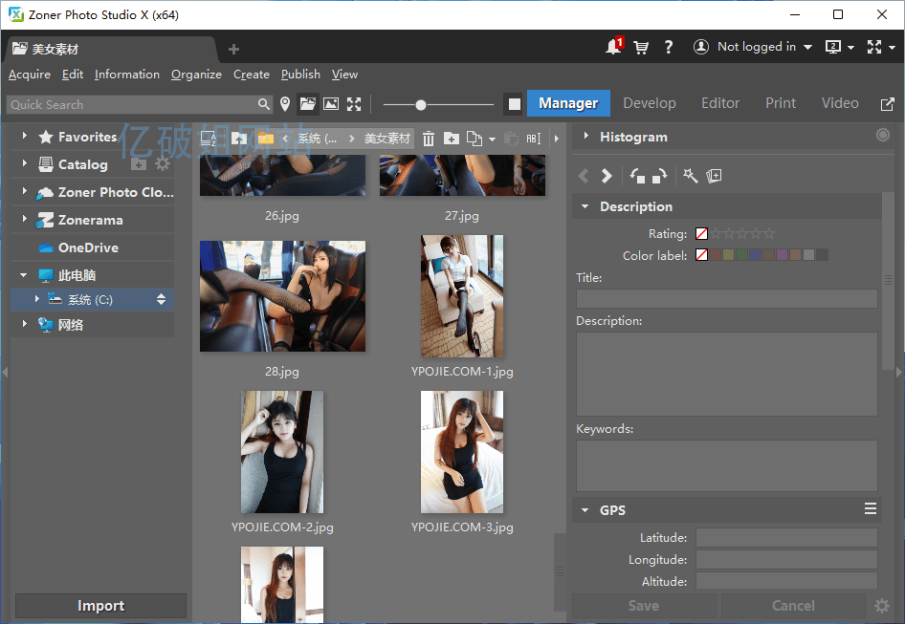Click the up-one-level folder icon
The width and height of the screenshot is (905, 624).
coord(240,139)
